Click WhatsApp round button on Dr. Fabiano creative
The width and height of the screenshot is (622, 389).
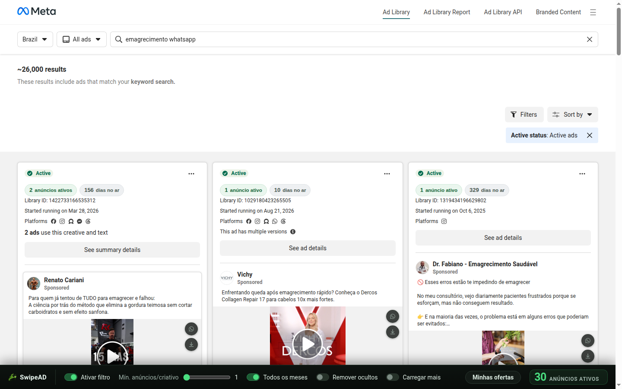pyautogui.click(x=588, y=341)
